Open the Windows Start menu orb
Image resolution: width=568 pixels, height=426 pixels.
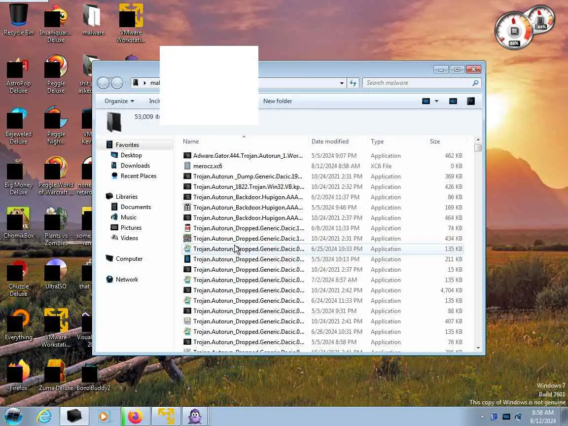point(13,416)
